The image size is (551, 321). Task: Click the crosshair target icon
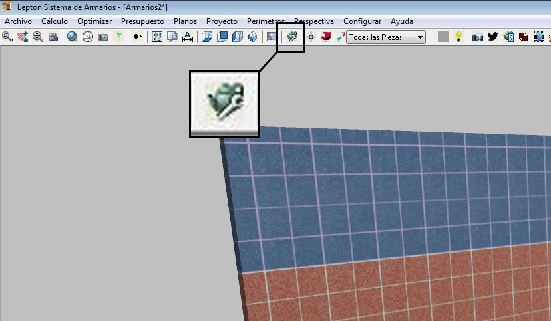click(x=311, y=37)
